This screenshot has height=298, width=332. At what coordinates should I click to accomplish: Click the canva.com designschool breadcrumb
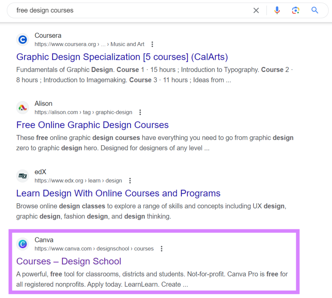click(94, 248)
